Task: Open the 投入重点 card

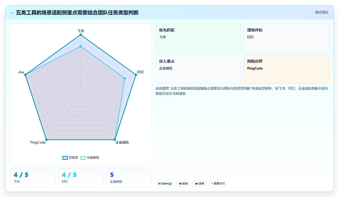Action: [198, 69]
